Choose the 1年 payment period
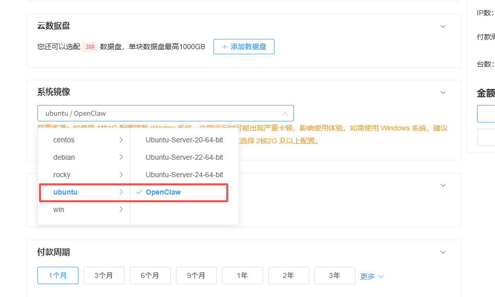Image resolution: width=495 pixels, height=297 pixels. [x=243, y=275]
